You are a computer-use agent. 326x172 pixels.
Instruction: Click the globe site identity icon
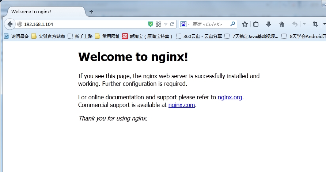click(x=20, y=24)
